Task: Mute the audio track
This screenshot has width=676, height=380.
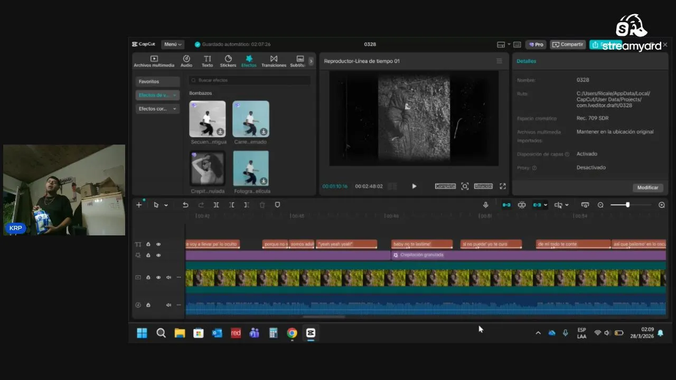Action: click(x=169, y=305)
